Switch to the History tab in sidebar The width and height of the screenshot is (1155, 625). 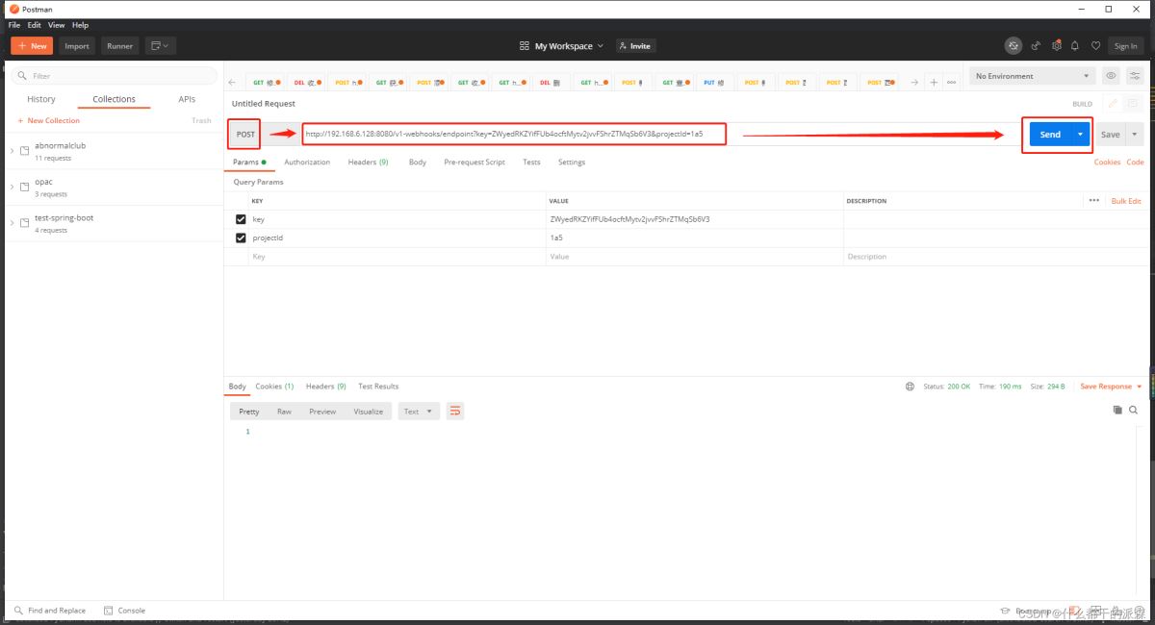click(x=41, y=99)
